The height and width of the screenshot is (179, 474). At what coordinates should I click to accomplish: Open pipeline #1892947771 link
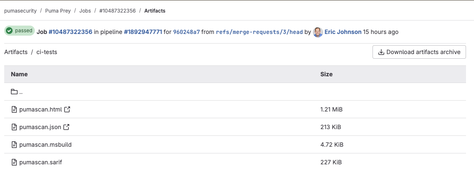pyautogui.click(x=143, y=32)
